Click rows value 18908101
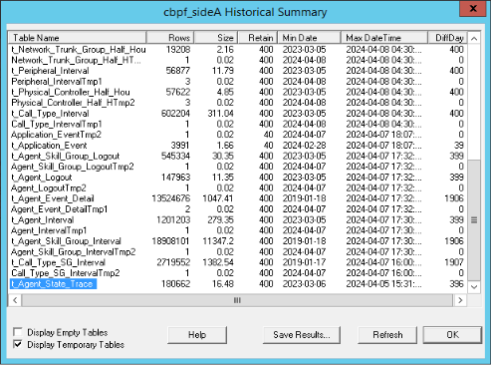Screen dimensions: 491x367 [170, 241]
